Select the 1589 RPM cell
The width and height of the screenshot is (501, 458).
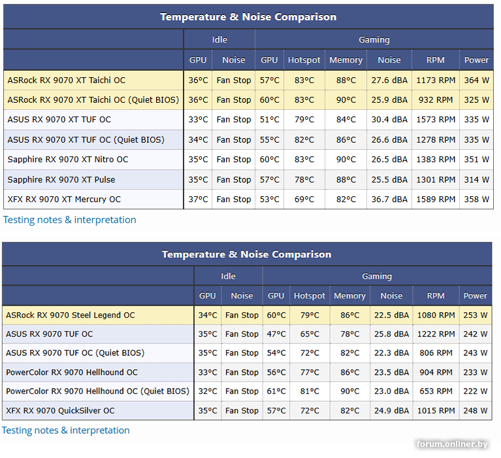[436, 200]
